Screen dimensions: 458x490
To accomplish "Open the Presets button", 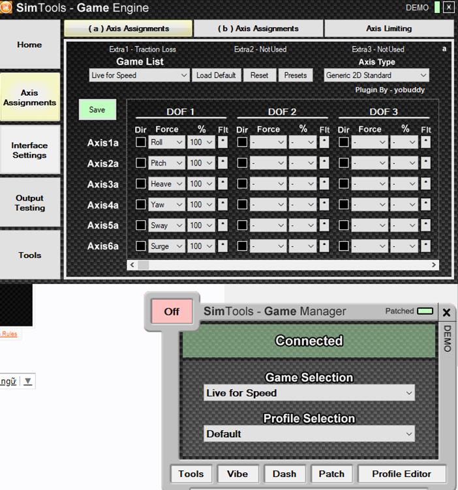I will click(296, 76).
